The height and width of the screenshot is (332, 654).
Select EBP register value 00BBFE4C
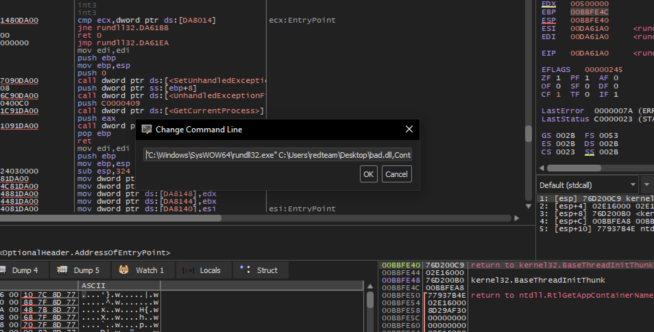pos(589,12)
